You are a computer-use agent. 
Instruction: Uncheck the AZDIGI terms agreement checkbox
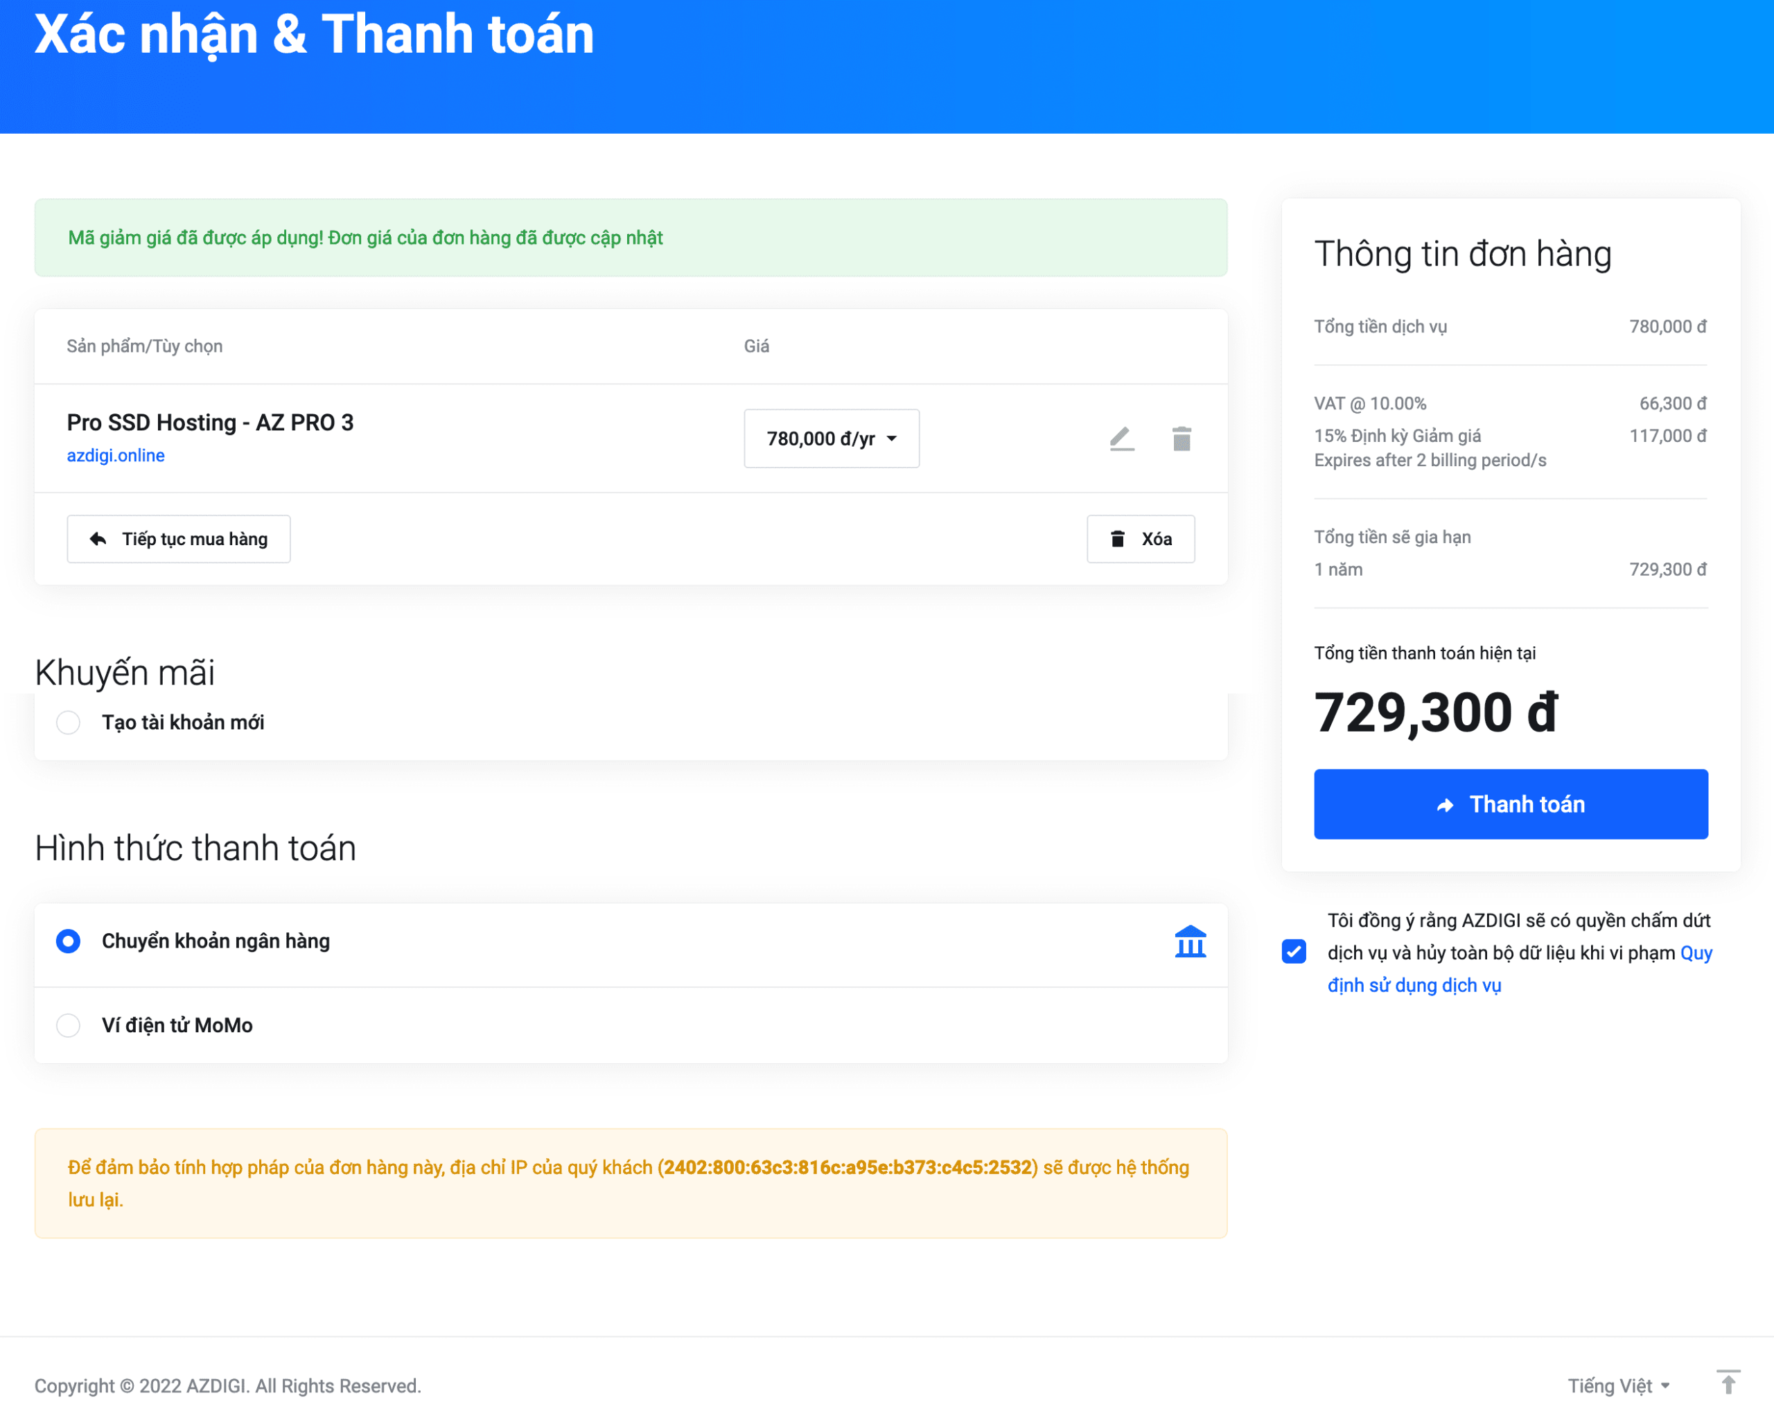(1294, 952)
